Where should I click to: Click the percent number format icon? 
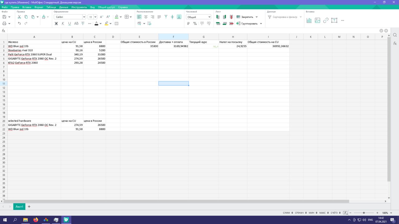195,24
